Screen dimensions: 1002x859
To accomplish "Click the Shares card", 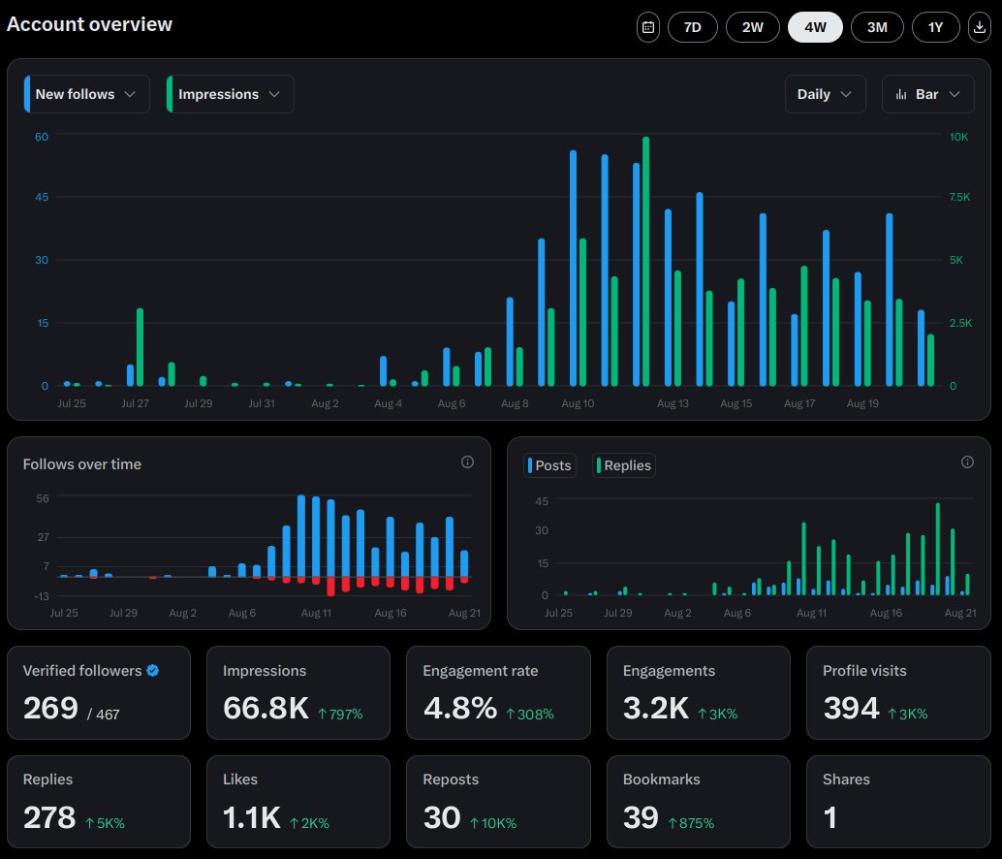I will tap(898, 802).
